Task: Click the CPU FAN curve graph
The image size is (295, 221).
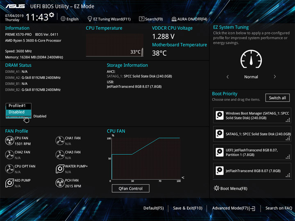Action: tap(146, 159)
